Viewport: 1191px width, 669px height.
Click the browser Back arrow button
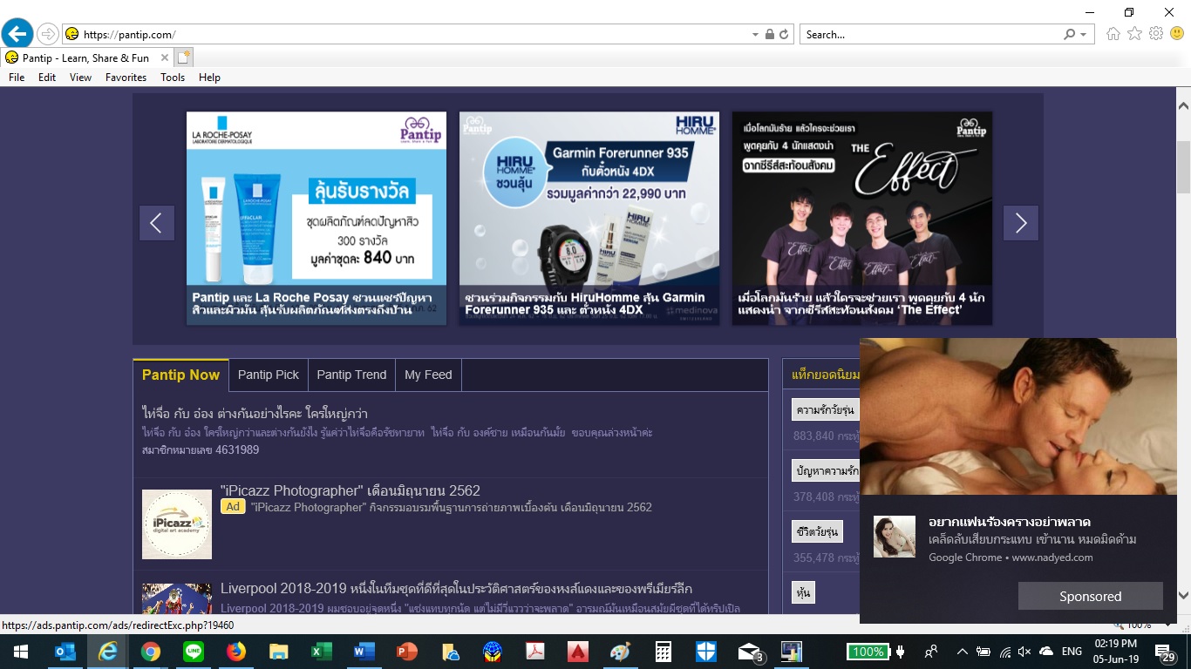pyautogui.click(x=17, y=34)
